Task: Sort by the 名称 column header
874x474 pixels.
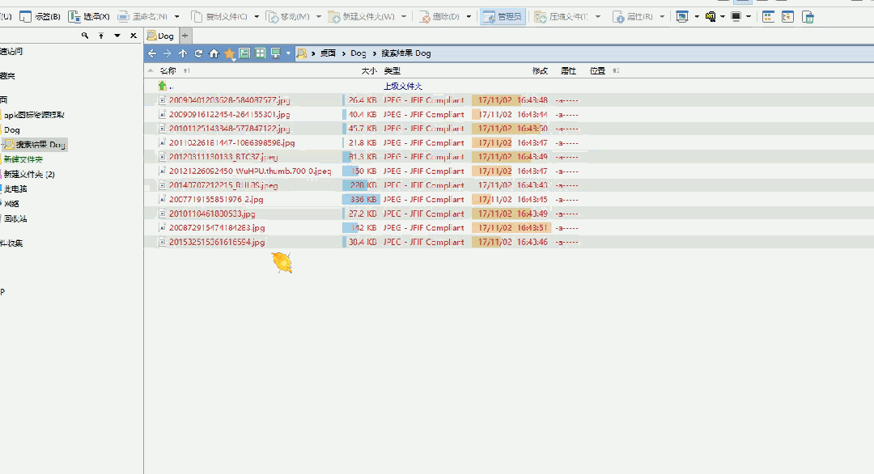Action: tap(168, 70)
